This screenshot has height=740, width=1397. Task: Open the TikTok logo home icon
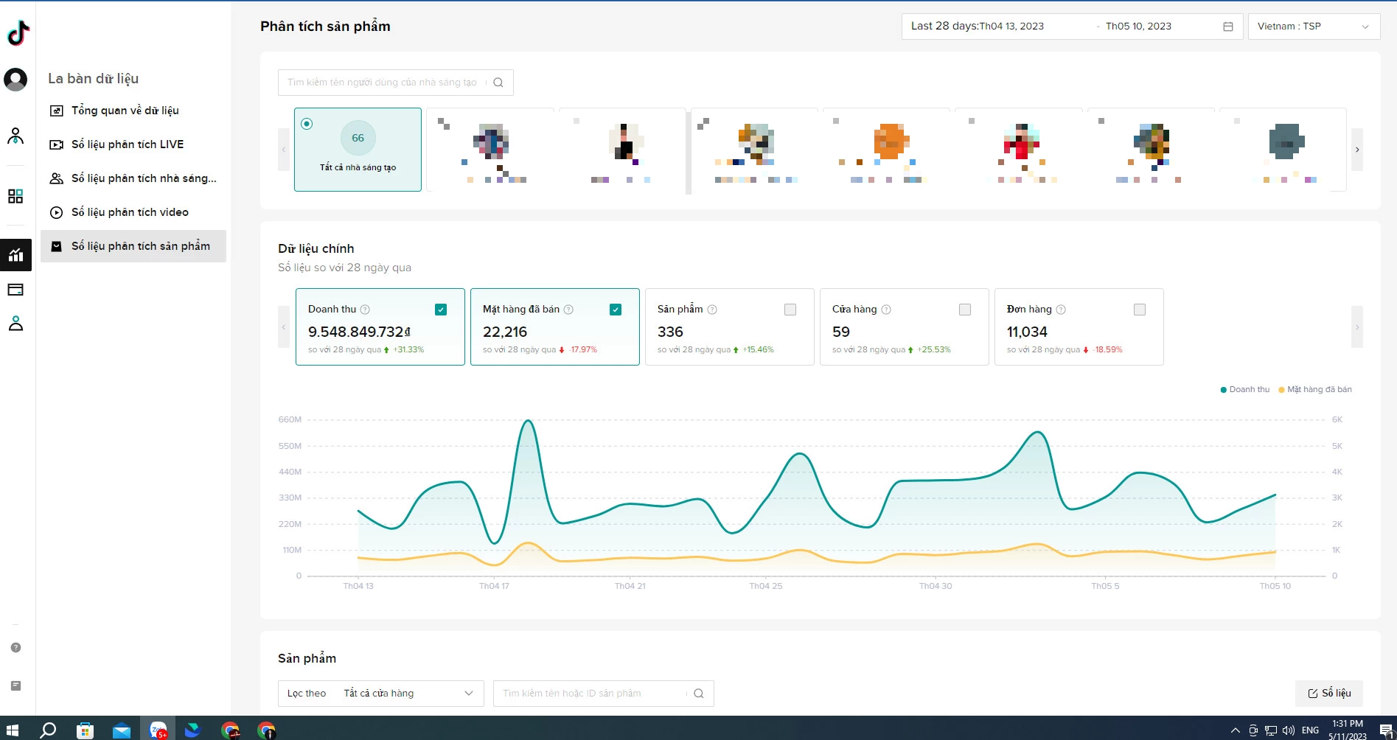18,33
